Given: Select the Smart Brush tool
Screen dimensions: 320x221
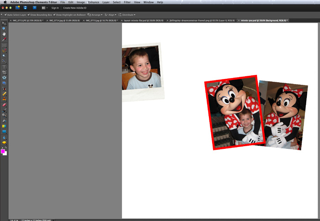Looking at the screenshot, I should (x=4, y=116).
